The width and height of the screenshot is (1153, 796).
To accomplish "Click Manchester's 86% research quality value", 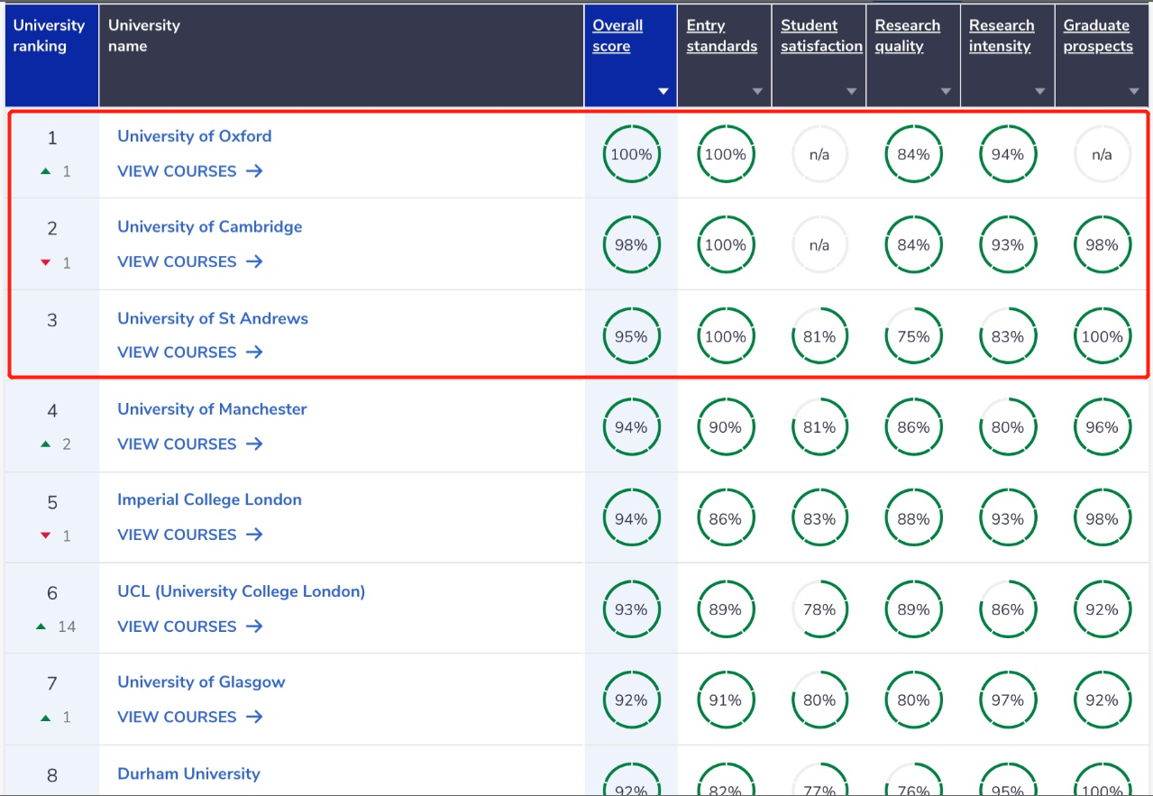I will tap(913, 427).
